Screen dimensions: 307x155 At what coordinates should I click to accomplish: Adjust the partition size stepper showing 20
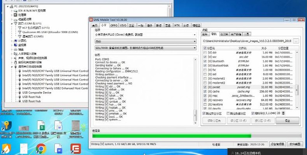click(x=283, y=113)
